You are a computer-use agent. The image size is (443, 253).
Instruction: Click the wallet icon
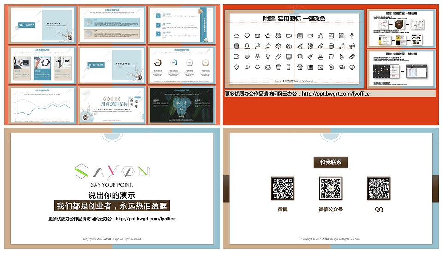point(321,67)
